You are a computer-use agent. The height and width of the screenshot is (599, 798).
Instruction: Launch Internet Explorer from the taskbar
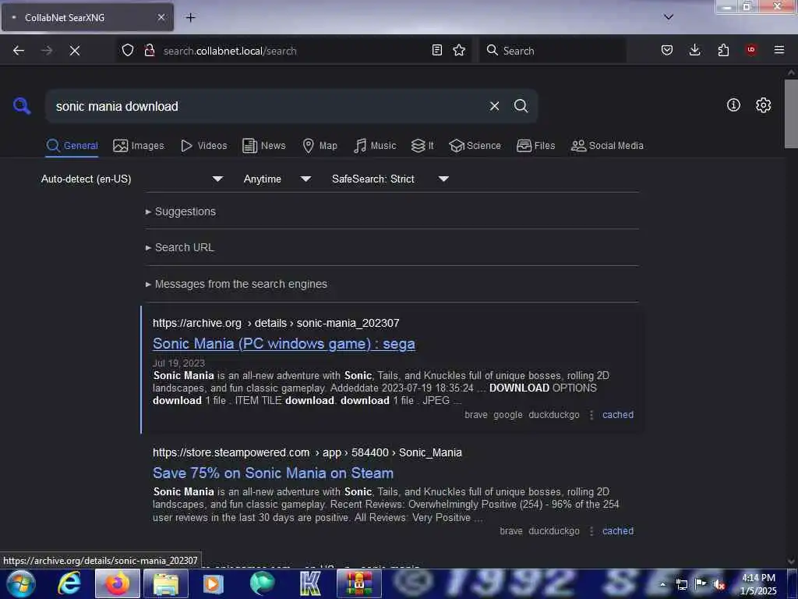point(69,583)
